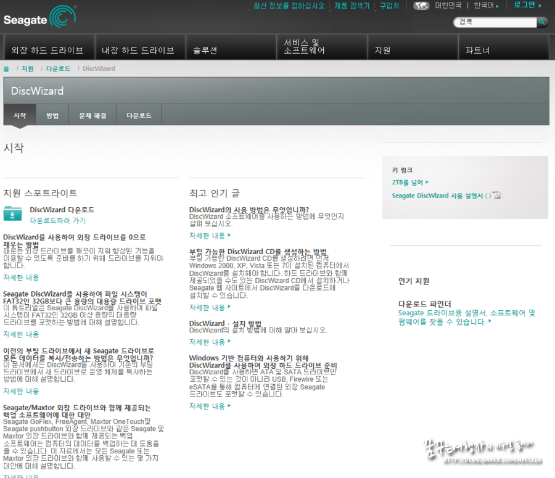Open the Seagate 드라이브용 설명서, 소프트웨어 link
The width and height of the screenshot is (555, 478).
467,318
